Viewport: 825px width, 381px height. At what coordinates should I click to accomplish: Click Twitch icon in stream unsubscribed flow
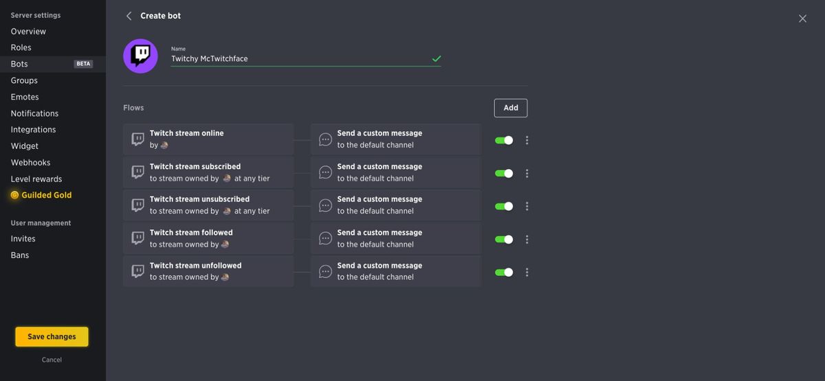click(x=137, y=205)
